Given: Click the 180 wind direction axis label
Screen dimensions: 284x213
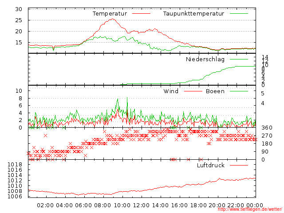Looking at the screenshot, I should (x=267, y=144).
